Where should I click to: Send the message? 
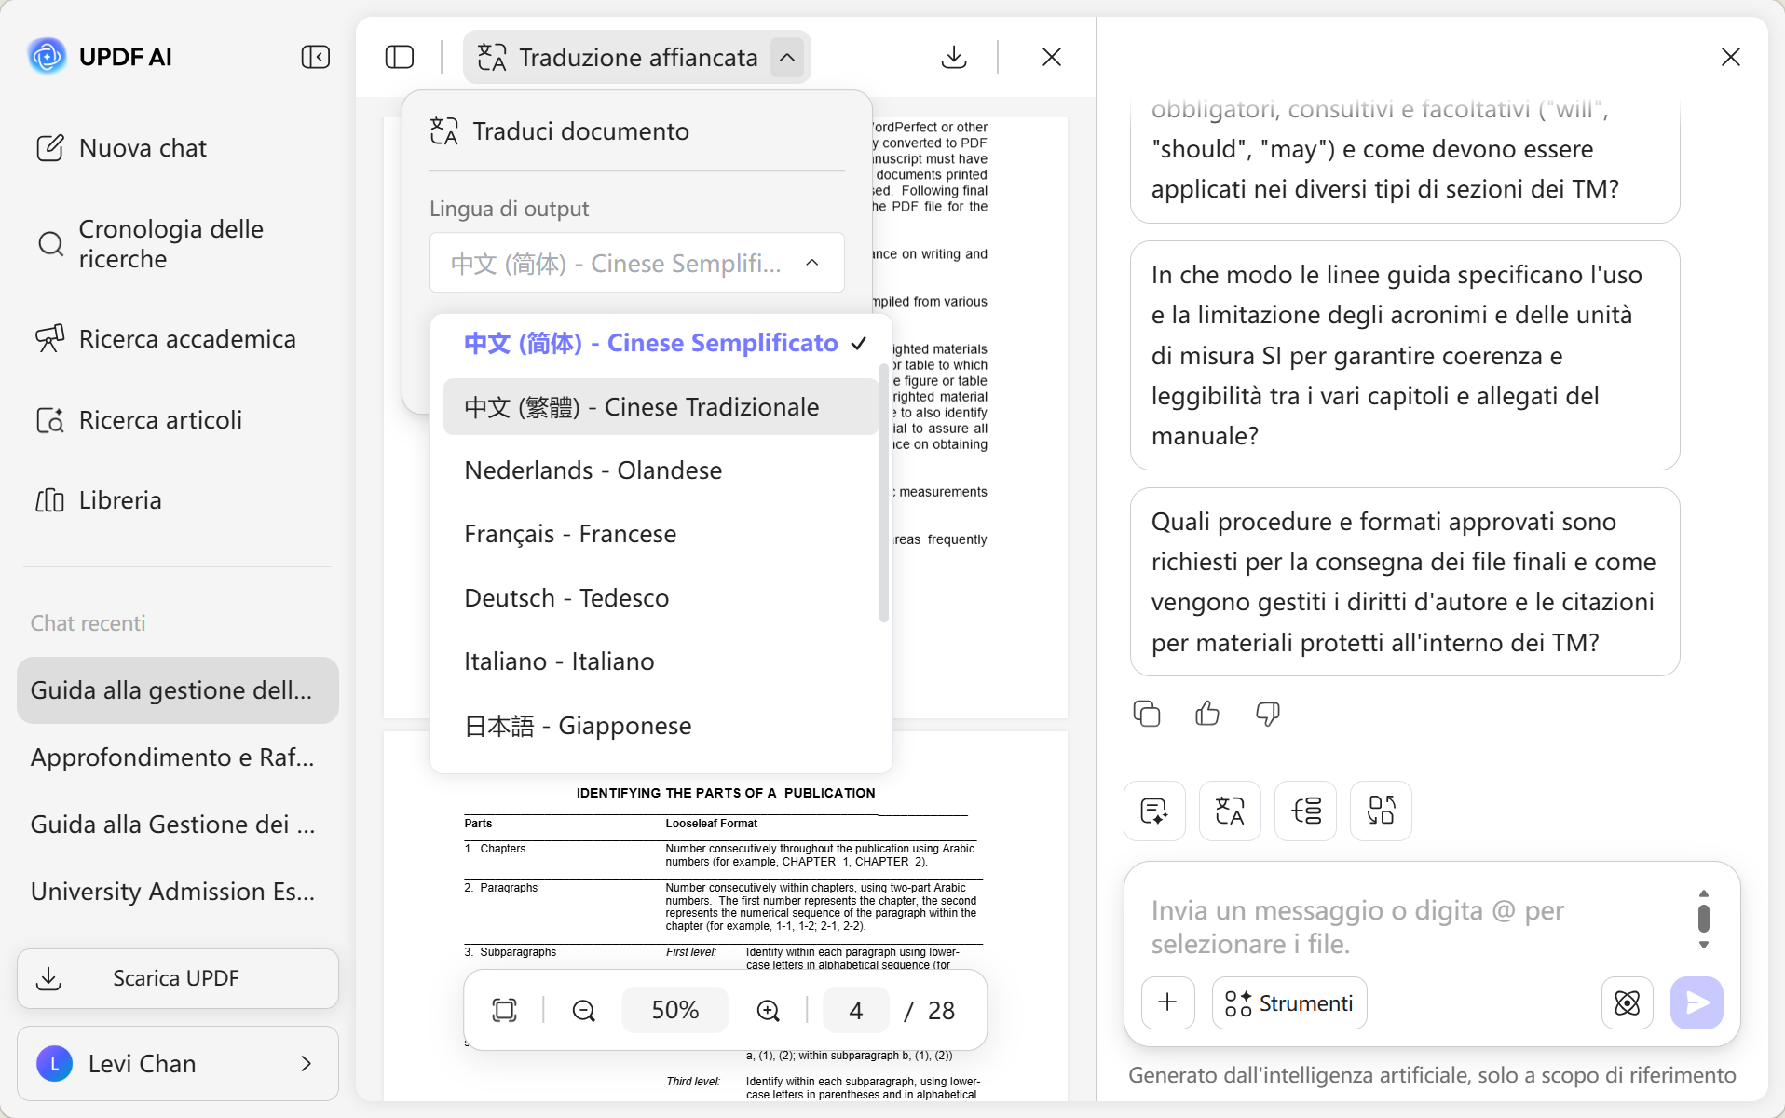[x=1696, y=1002]
